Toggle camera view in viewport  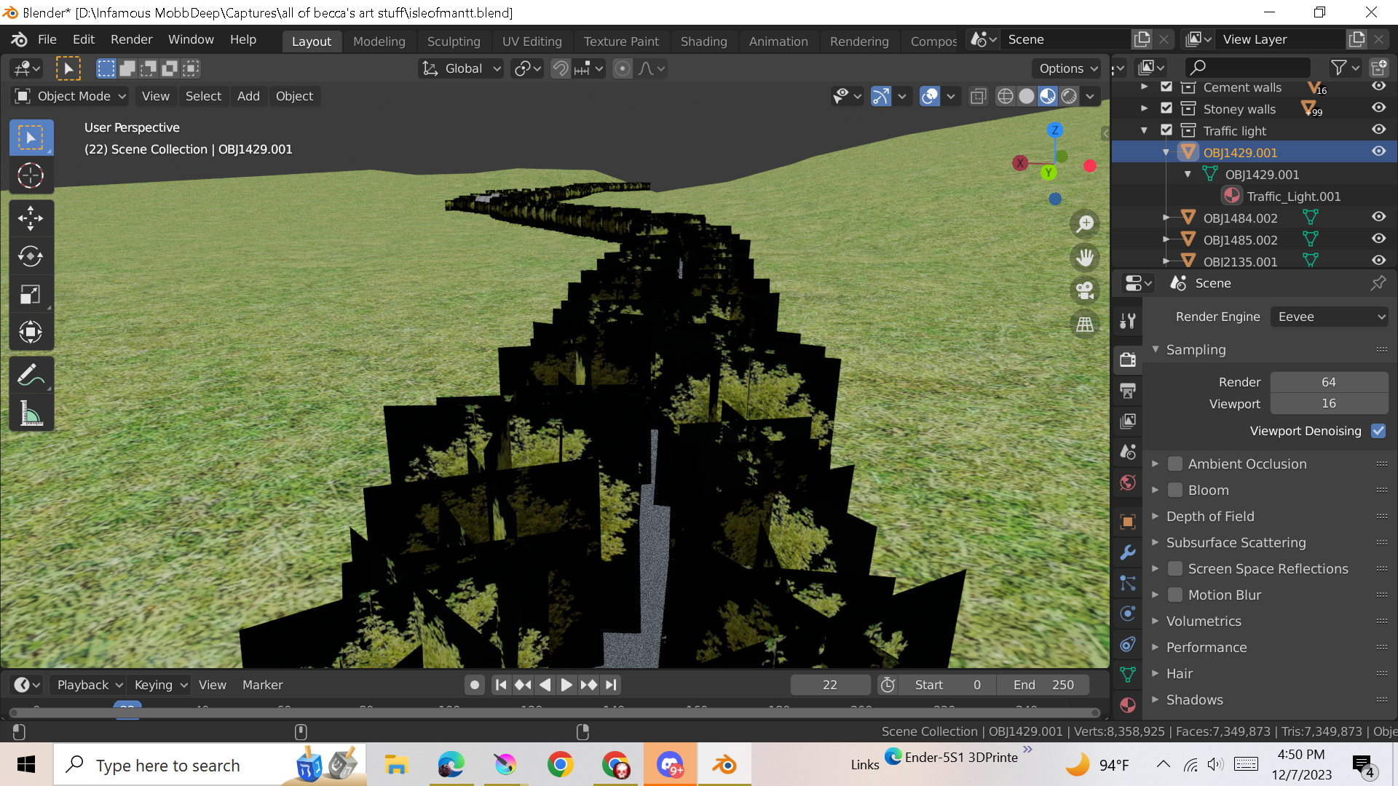pos(1085,290)
